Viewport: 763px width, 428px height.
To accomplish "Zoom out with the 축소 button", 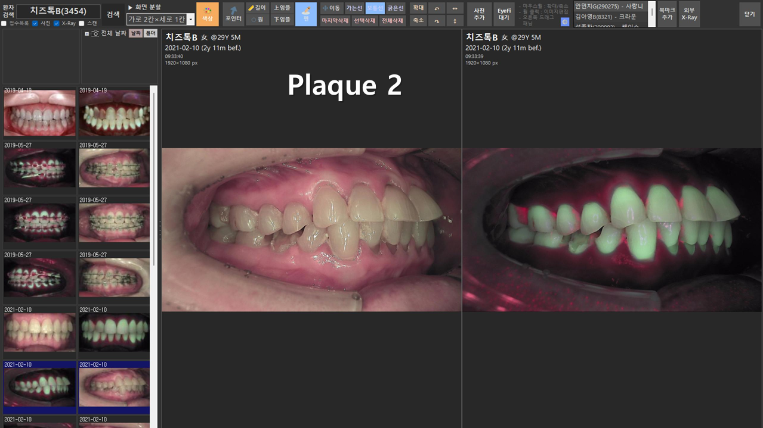I will [418, 20].
